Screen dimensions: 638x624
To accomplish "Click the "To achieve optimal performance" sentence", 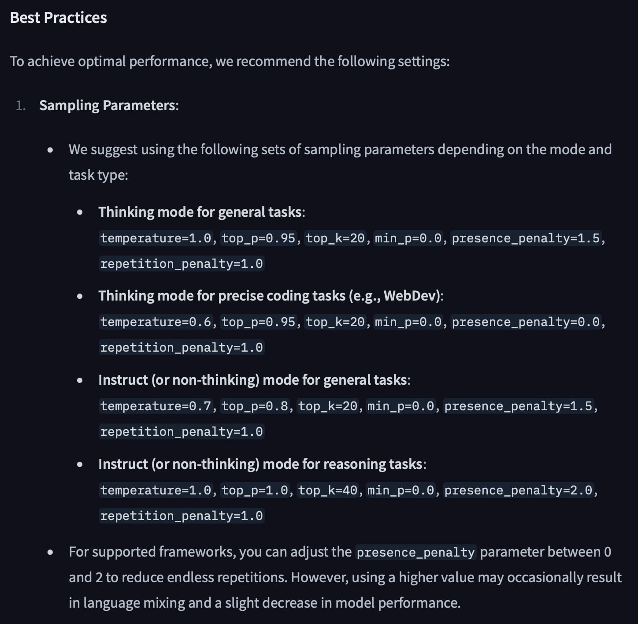I will coord(229,61).
